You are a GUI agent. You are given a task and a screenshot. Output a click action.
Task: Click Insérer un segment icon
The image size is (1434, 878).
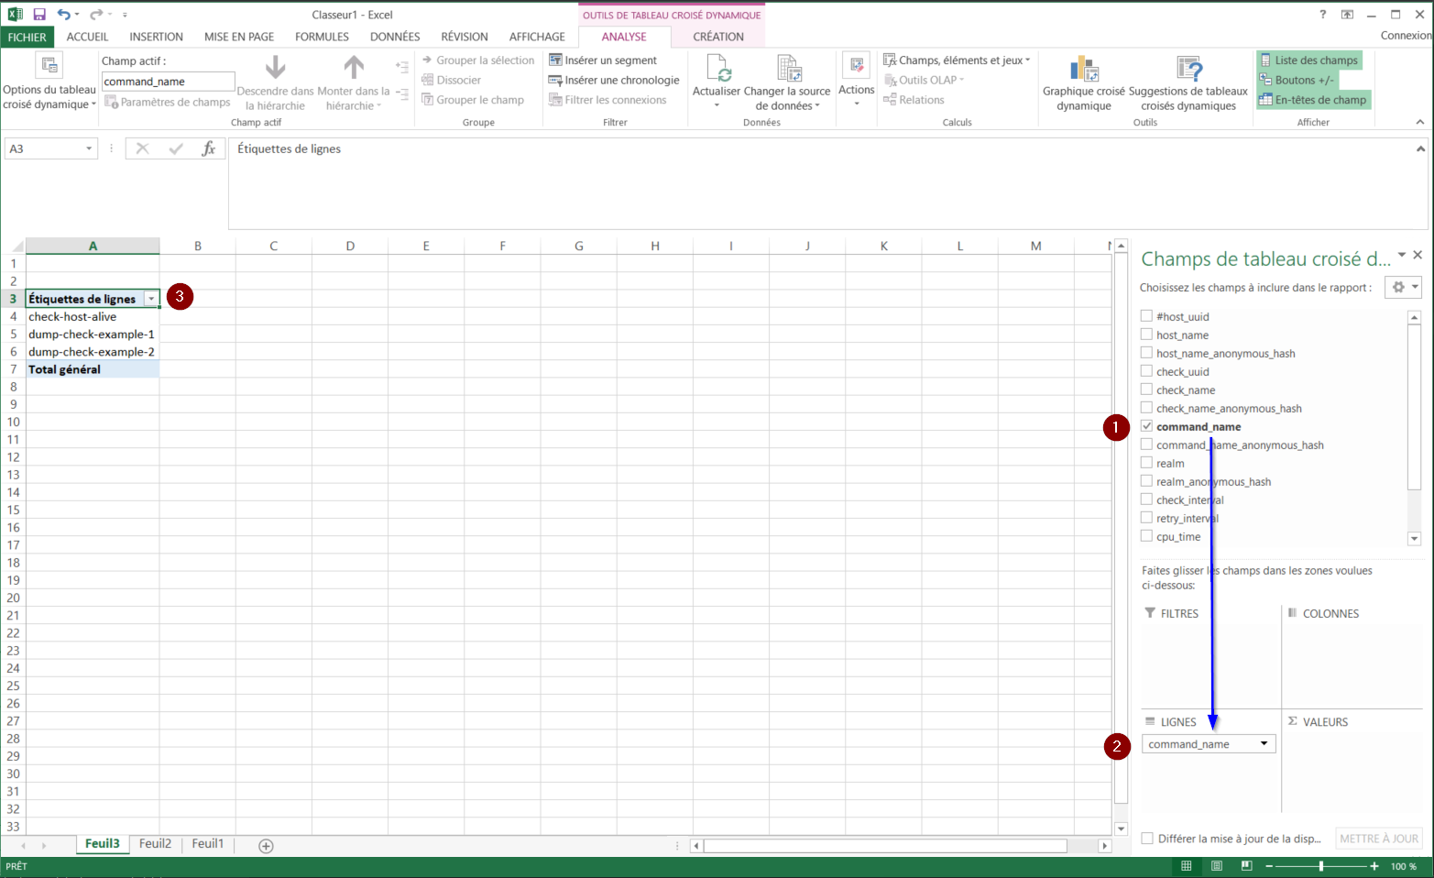(x=555, y=60)
